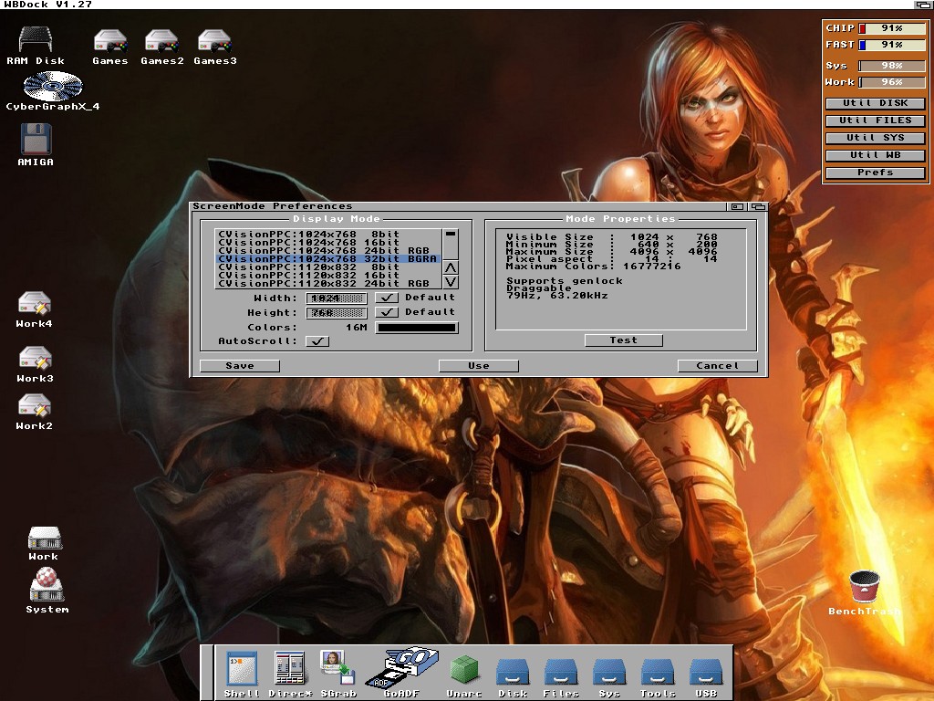Toggle the Height Default checkbox
The height and width of the screenshot is (701, 934).
point(387,312)
